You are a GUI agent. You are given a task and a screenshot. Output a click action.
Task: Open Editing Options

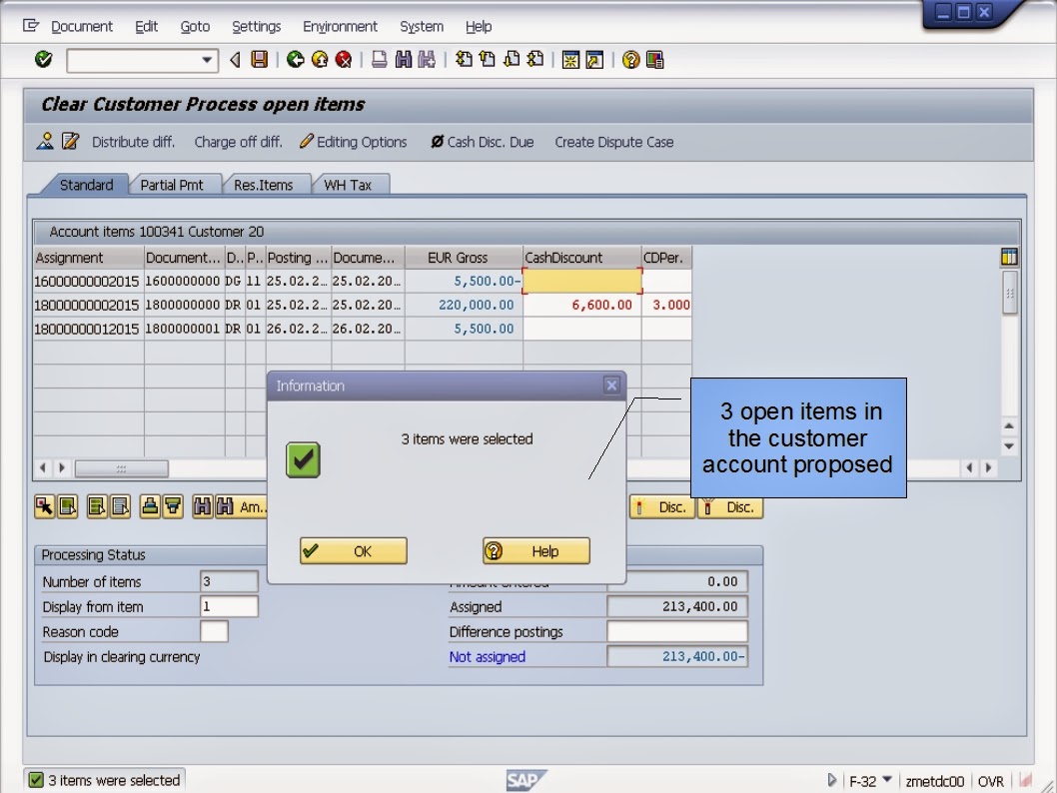click(354, 142)
